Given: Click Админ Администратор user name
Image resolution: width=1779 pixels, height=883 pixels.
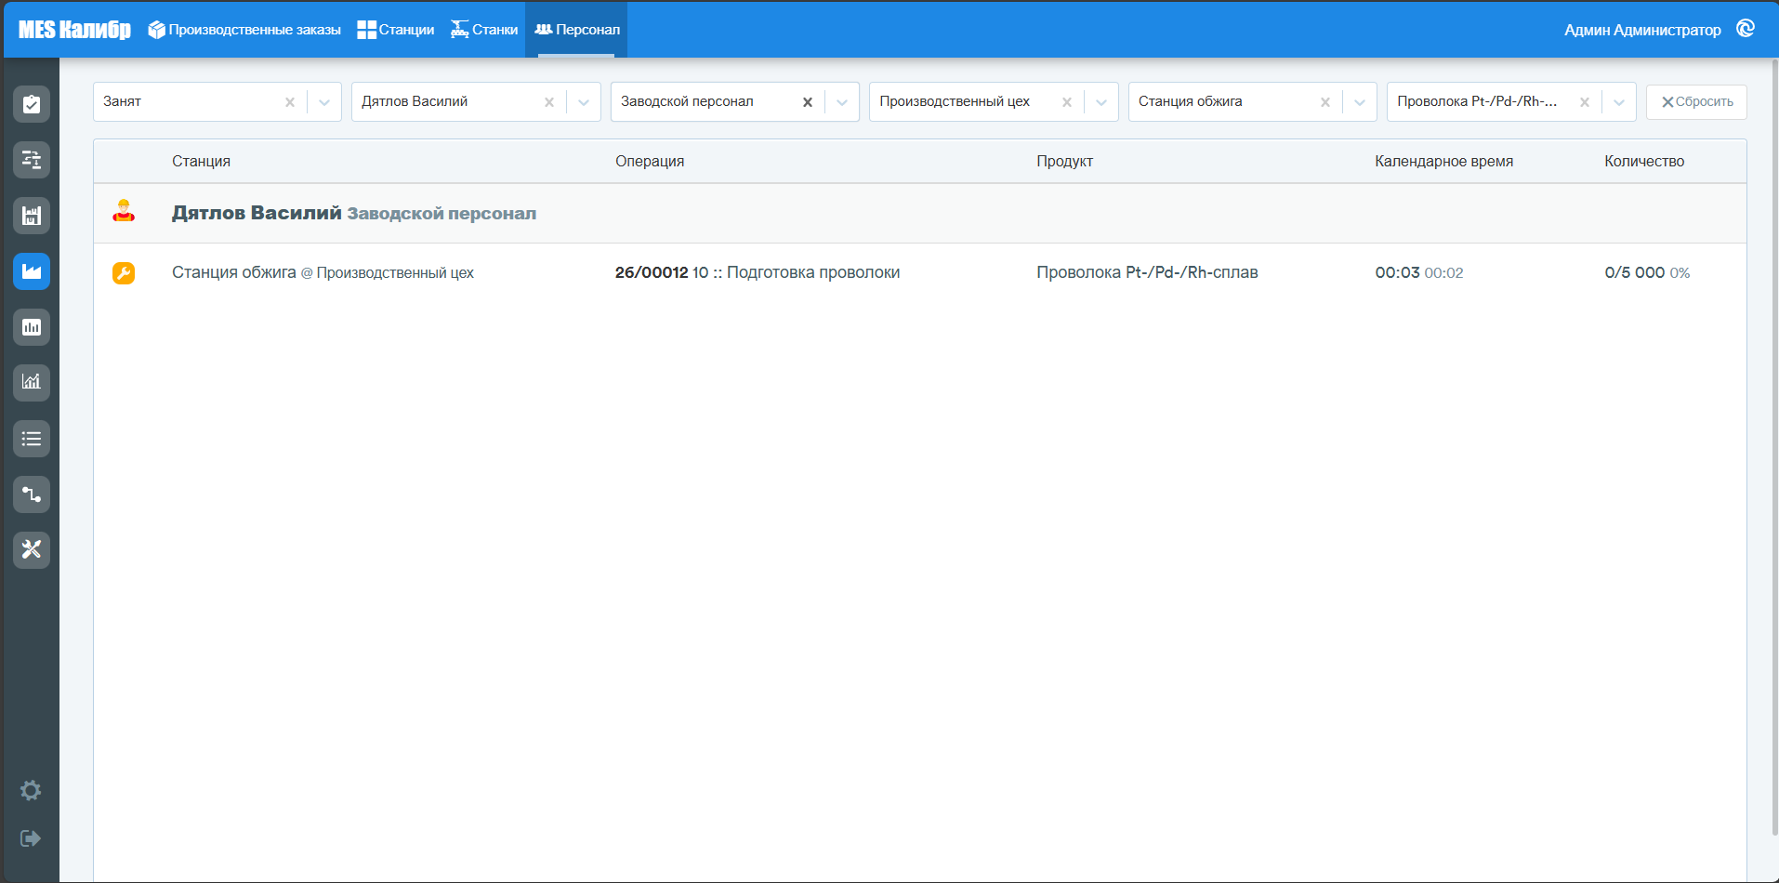Looking at the screenshot, I should (1642, 30).
